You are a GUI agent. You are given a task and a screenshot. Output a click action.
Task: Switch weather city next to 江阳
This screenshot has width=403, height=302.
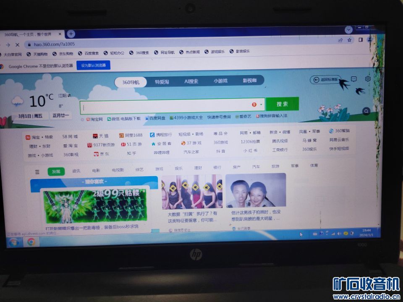click(x=69, y=96)
